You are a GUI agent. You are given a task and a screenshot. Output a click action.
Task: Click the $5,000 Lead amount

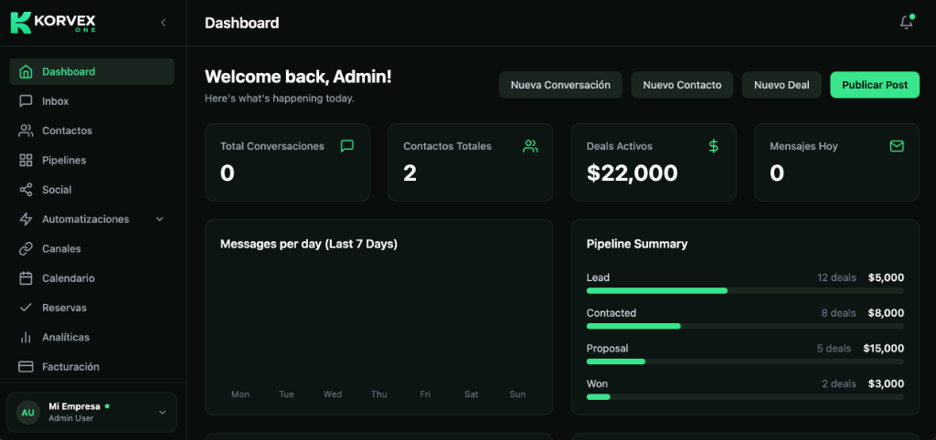(886, 278)
